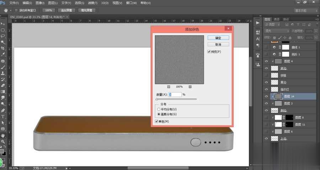
Task: Open the opacity value dropdown arrow
Action: pos(316,31)
